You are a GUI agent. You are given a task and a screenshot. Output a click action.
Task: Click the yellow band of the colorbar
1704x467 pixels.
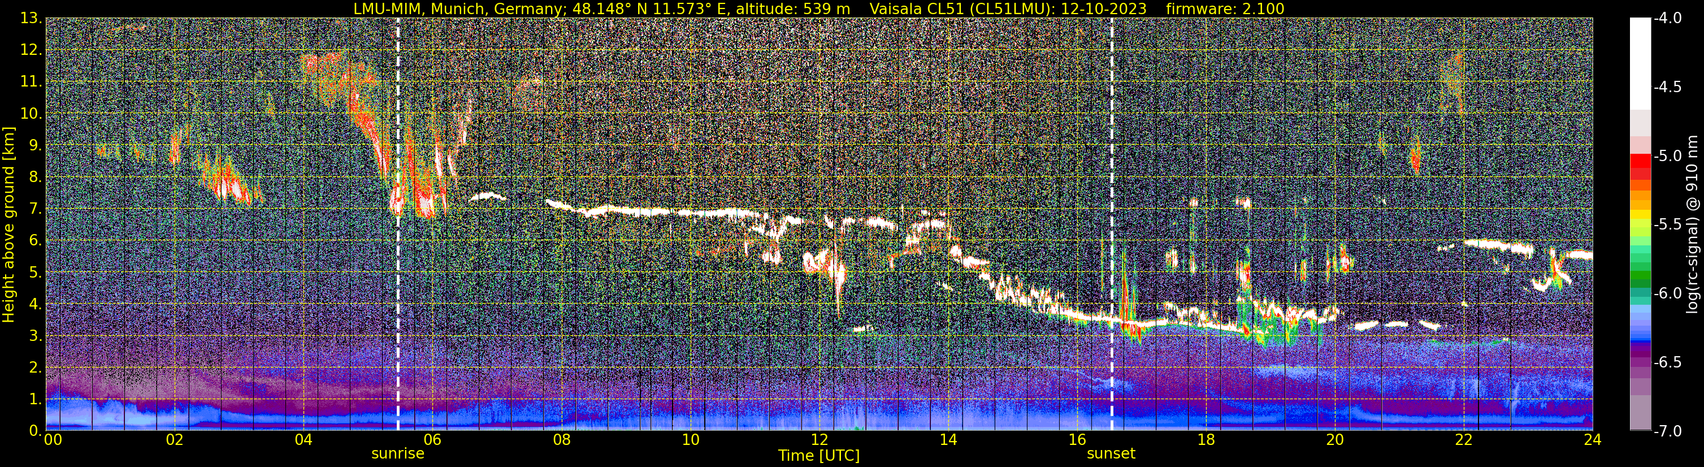coord(1640,215)
